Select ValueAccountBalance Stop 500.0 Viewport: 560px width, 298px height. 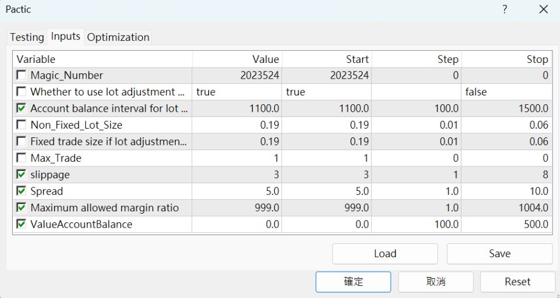pos(507,224)
